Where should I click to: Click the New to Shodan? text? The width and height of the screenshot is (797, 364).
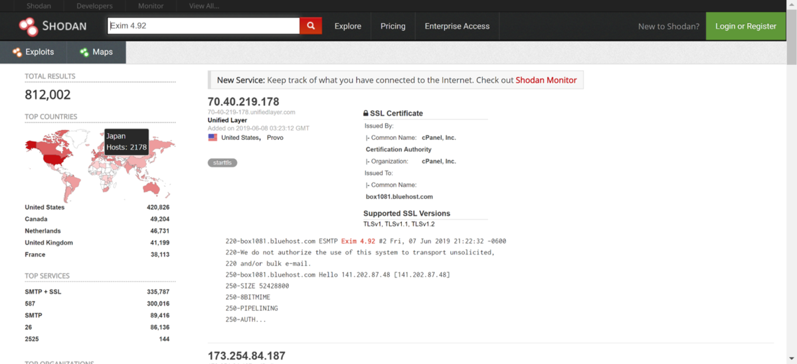[669, 27]
